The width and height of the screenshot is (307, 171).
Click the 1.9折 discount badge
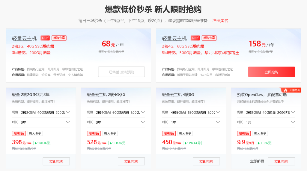coord(195,38)
